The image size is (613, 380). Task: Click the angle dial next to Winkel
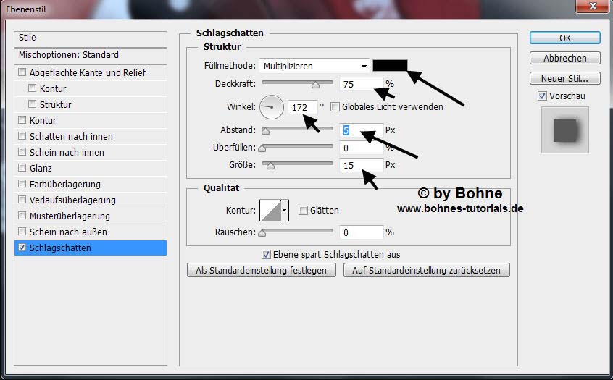point(271,107)
